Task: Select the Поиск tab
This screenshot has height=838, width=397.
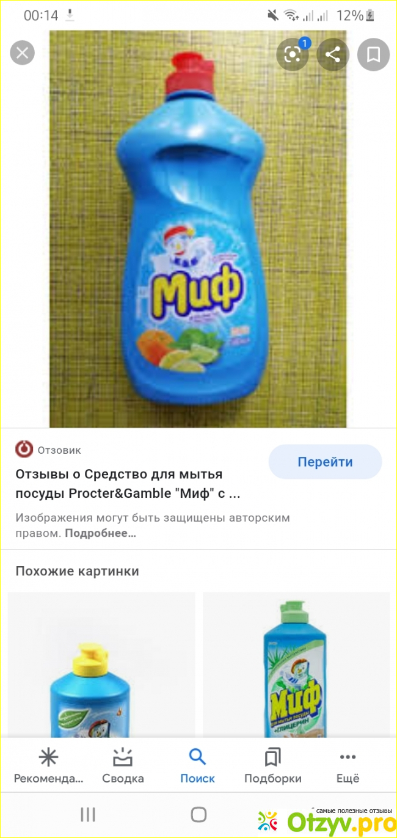Action: coord(197,767)
